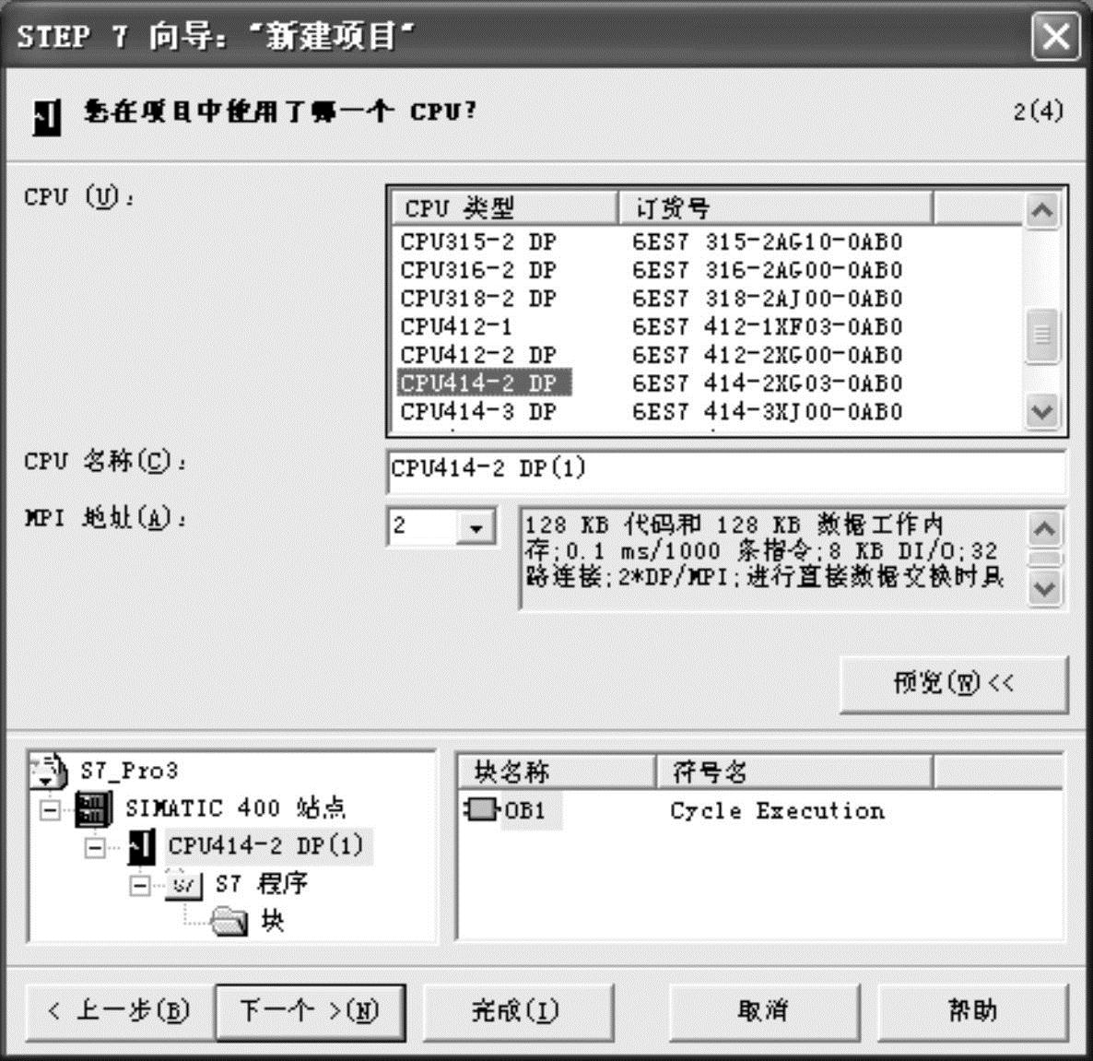Click the S7_Pro3 project icon in preview tree

(48, 771)
